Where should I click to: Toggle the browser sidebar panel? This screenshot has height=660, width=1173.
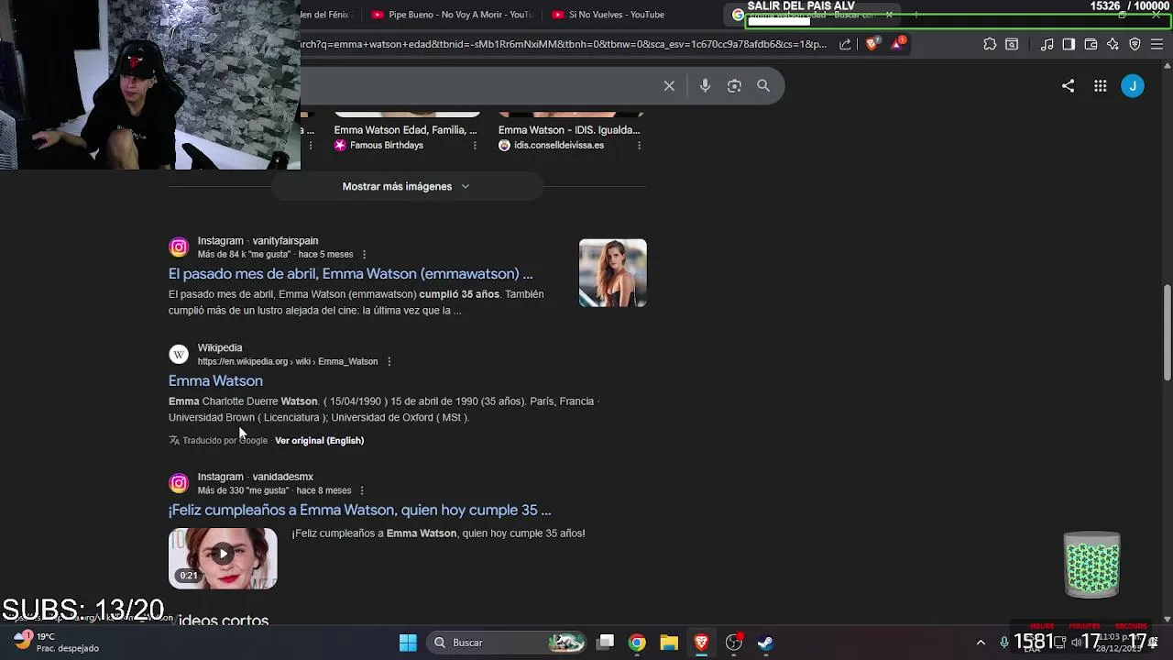1069,44
